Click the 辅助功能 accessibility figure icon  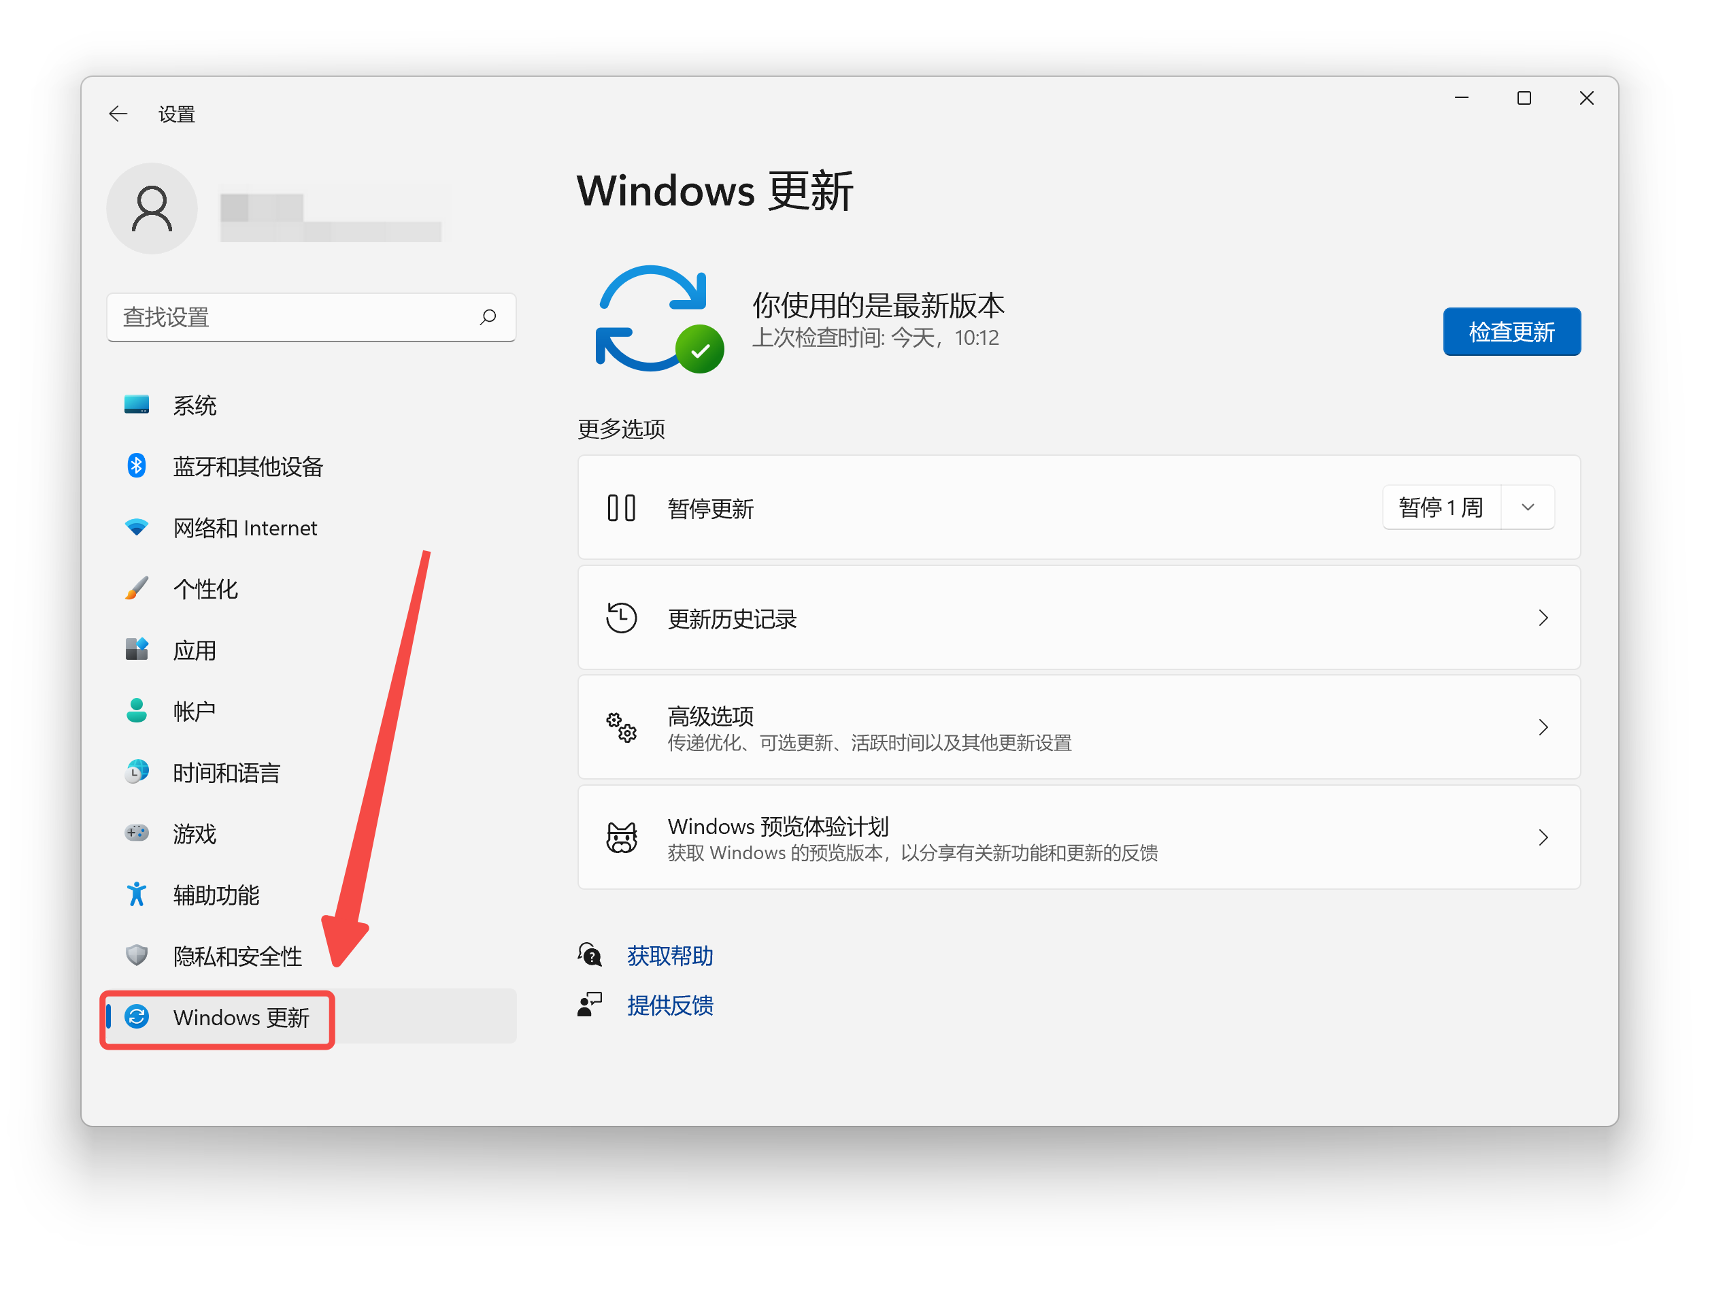click(x=137, y=895)
